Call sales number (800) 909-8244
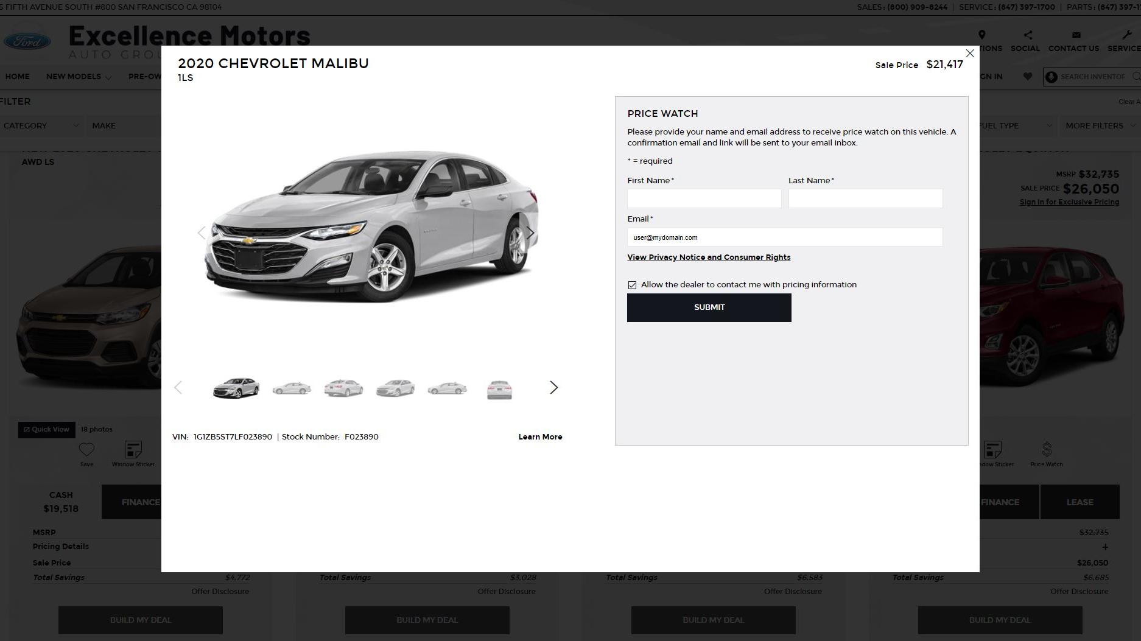Image resolution: width=1141 pixels, height=641 pixels. (x=917, y=7)
